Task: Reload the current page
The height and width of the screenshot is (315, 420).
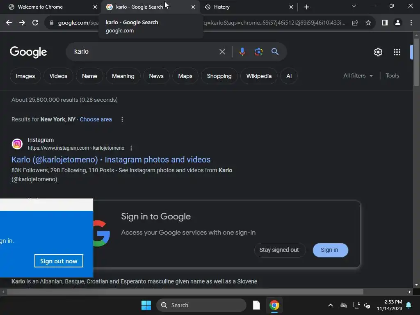Action: (x=35, y=23)
